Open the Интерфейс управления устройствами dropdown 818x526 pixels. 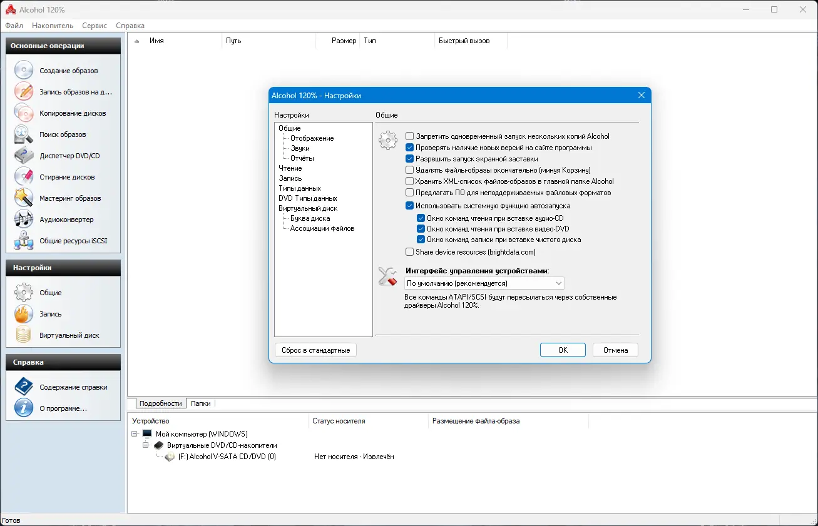click(x=484, y=283)
